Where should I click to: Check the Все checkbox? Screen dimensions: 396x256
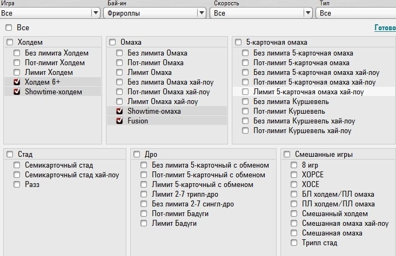point(9,27)
